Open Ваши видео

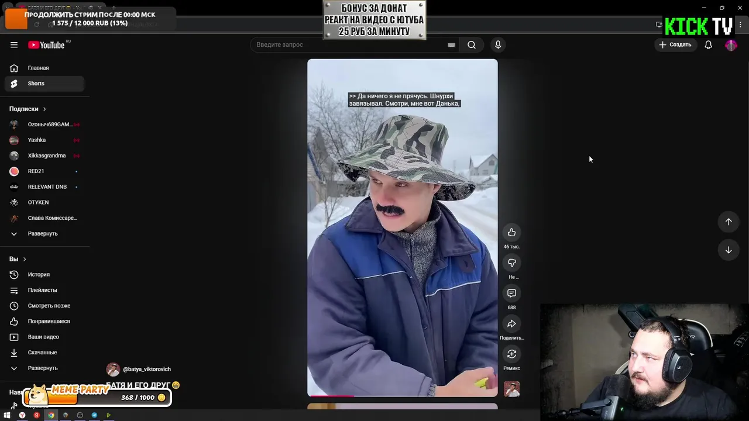click(44, 337)
